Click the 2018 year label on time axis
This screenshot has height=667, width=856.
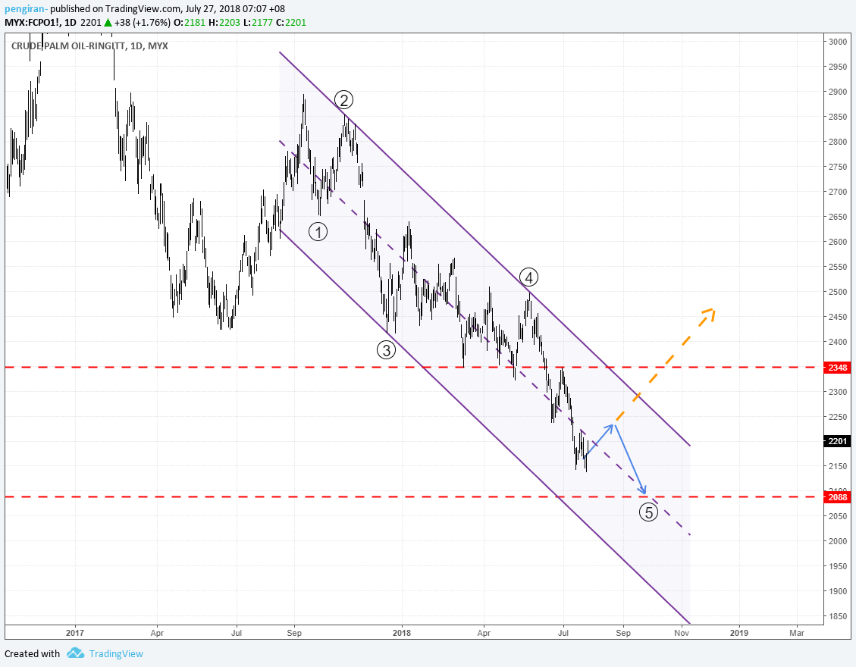pos(402,633)
